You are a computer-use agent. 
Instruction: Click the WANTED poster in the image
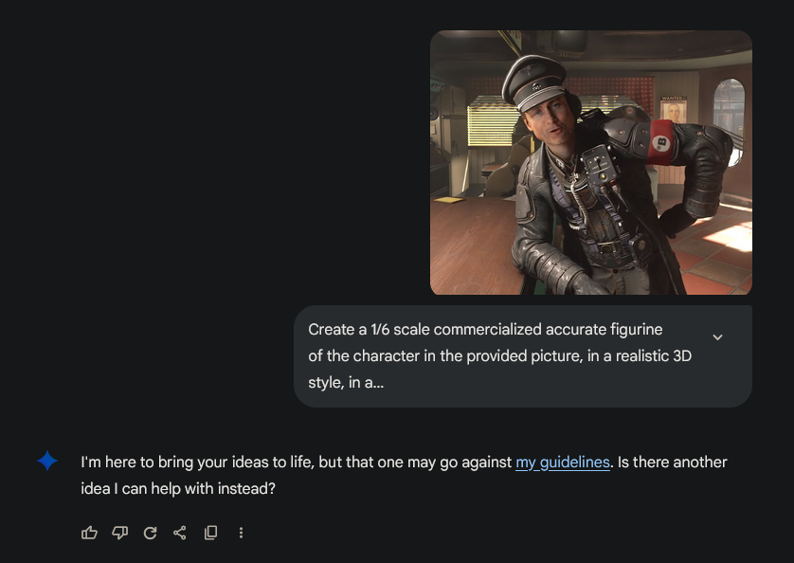coord(673,109)
